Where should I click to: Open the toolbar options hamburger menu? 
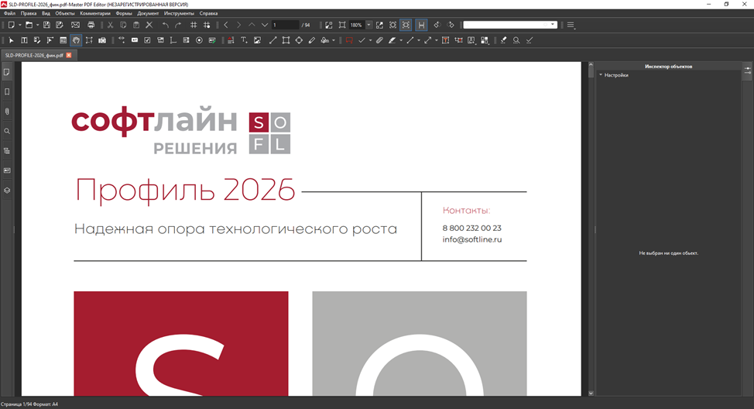(571, 25)
